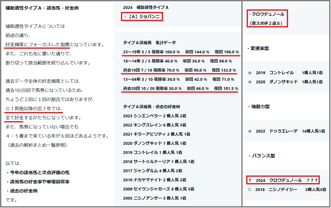The height and width of the screenshot is (208, 331).
Task: Click heading 2024 補助適性タイプＡ
Action: click(146, 8)
